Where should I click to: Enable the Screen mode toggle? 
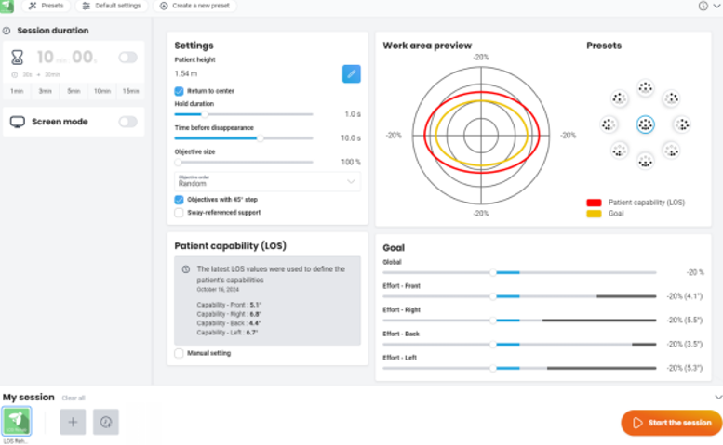[x=127, y=122]
